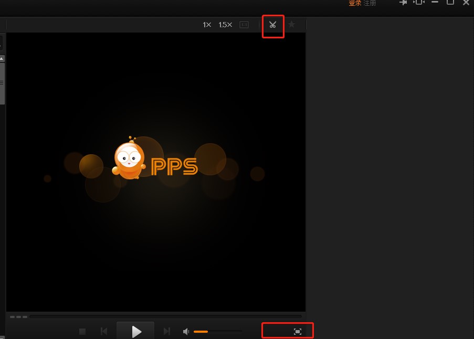Select the 1:1 original size icon
Image resolution: width=474 pixels, height=339 pixels.
click(244, 25)
